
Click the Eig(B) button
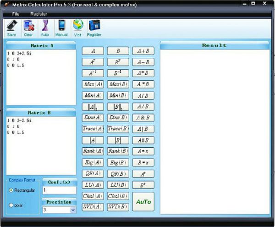[x=118, y=163]
